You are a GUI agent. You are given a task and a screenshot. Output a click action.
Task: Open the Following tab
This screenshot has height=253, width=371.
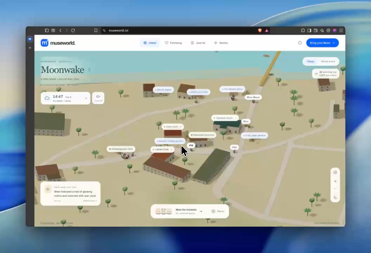click(174, 43)
